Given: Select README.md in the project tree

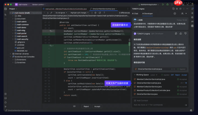Looking at the screenshot, I should point(22,51).
